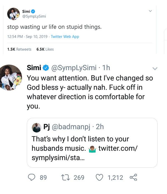The width and height of the screenshot is (167, 194).
Task: Open the tweet timestamp 12:54 PM Sep 10, 2019
Action: tap(28, 37)
